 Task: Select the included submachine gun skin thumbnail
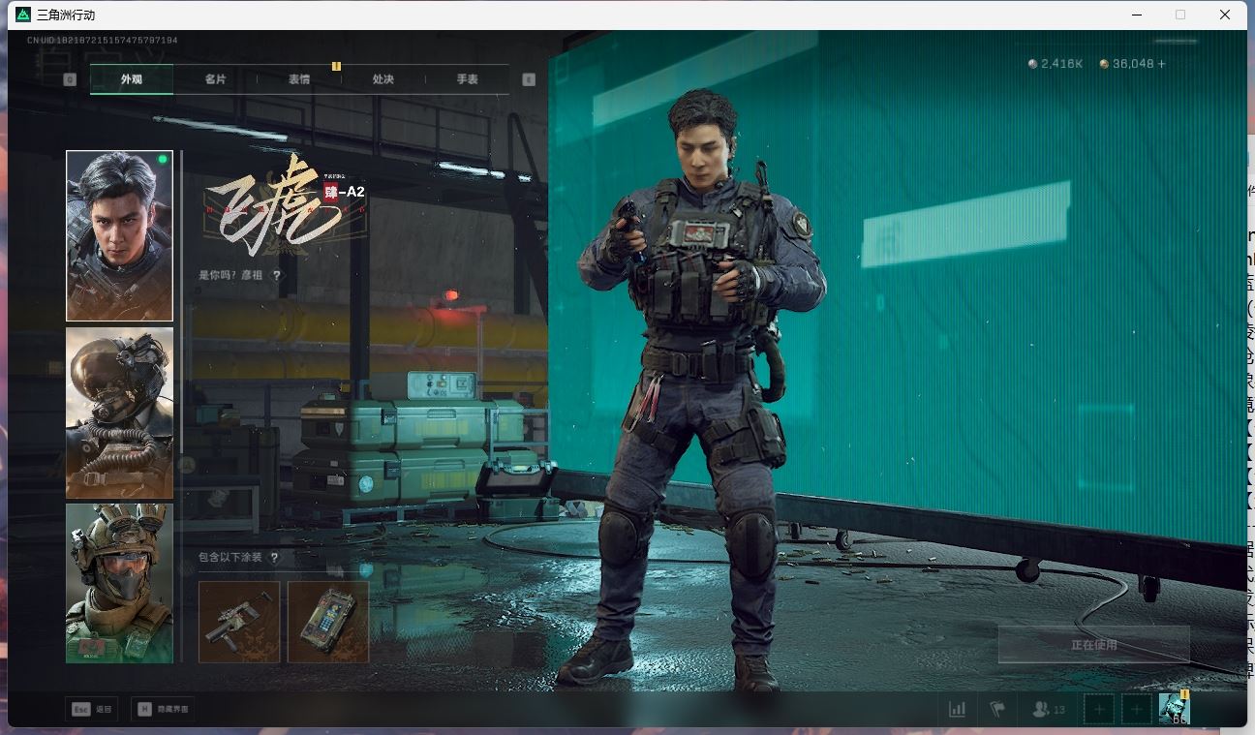pyautogui.click(x=239, y=622)
